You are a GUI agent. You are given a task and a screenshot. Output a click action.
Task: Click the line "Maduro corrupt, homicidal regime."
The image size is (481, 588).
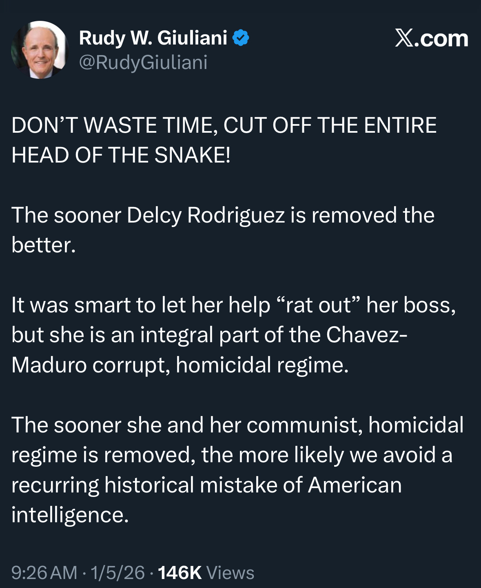coord(180,365)
